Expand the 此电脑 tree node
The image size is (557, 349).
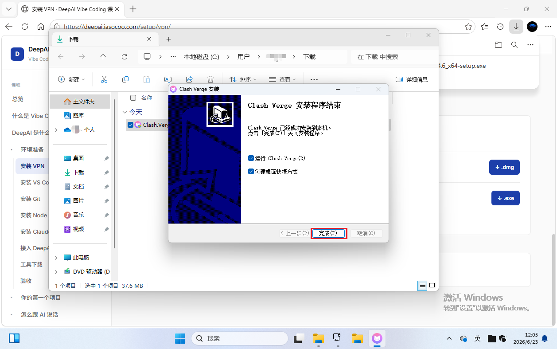(56, 258)
